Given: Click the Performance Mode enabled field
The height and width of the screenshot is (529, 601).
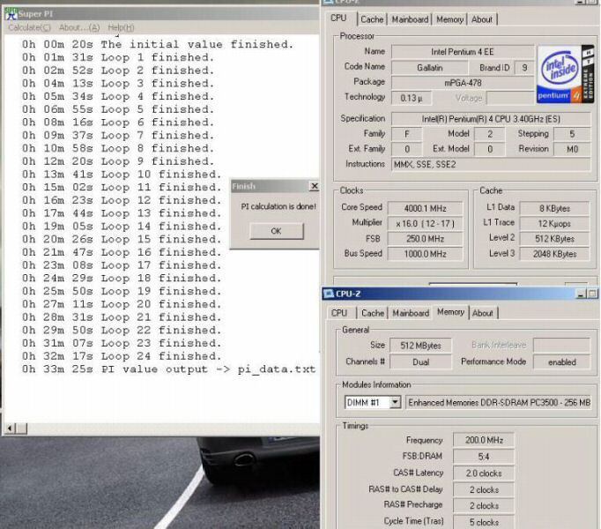Looking at the screenshot, I should [x=561, y=362].
